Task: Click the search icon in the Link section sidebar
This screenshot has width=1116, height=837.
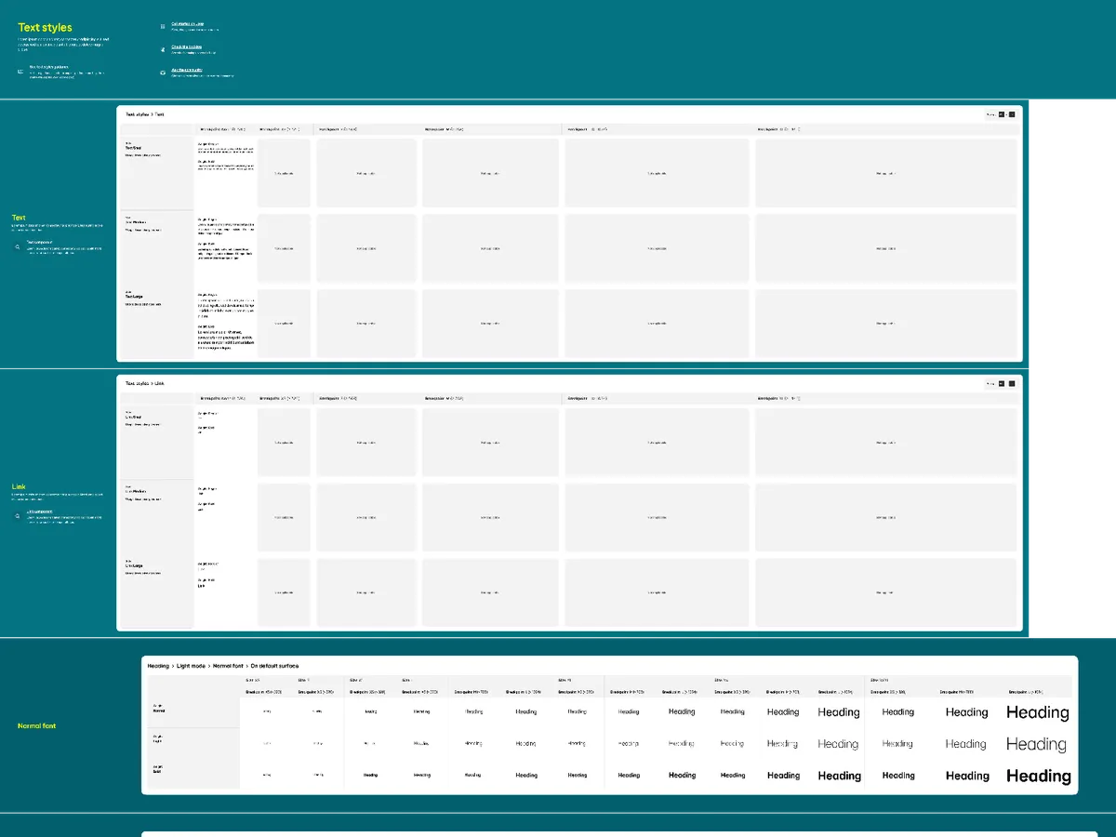Action: tap(17, 516)
